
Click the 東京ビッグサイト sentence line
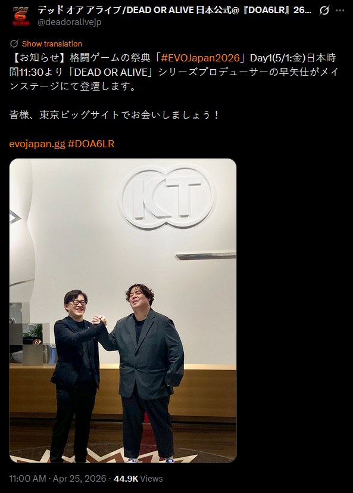coord(114,115)
